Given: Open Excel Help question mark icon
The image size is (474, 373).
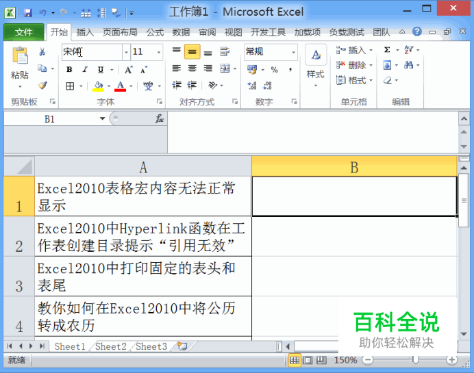Looking at the screenshot, I should [x=417, y=31].
